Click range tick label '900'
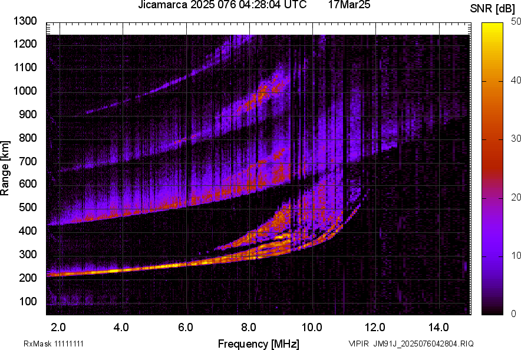 click(x=28, y=115)
